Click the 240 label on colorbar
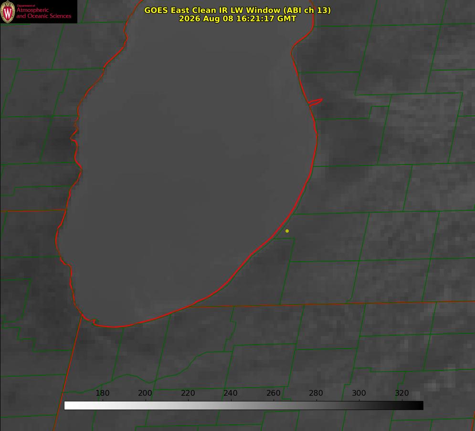Viewport: 475px width, 431px height. (x=230, y=393)
